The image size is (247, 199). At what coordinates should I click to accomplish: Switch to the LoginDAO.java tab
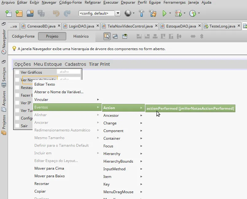(81, 26)
